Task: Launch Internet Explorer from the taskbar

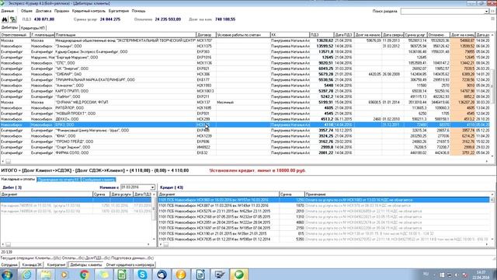Action: (26, 275)
